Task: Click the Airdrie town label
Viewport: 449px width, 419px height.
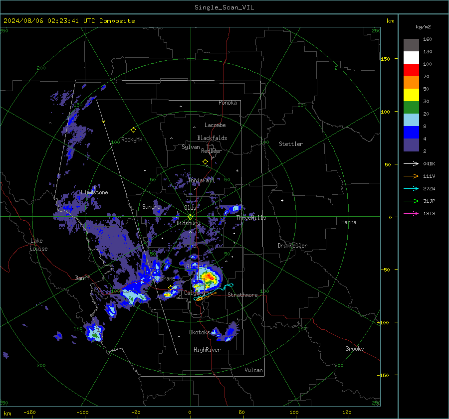Action: [x=197, y=266]
